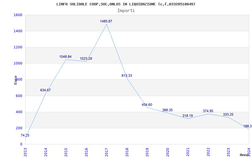
Task: Click the x-axis year 2014
Action: [46, 152]
